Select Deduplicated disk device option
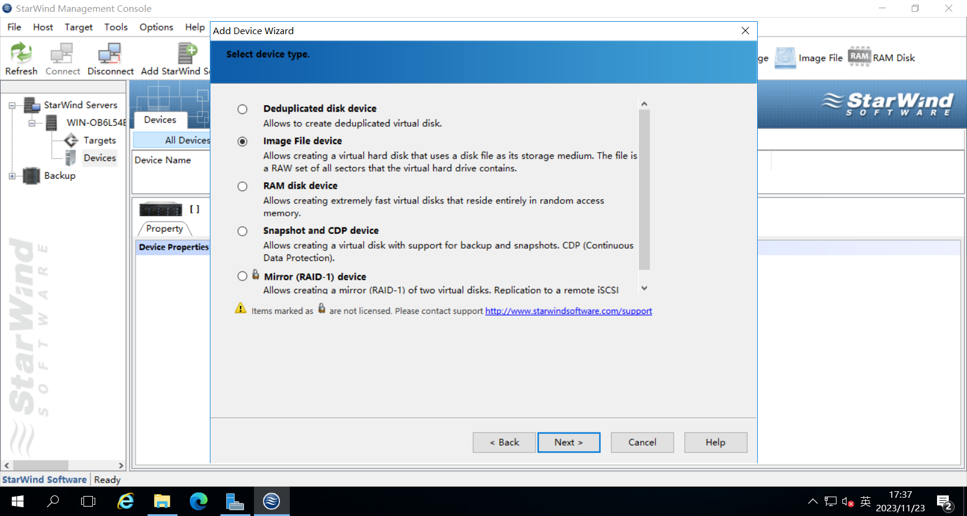The image size is (967, 516). point(242,109)
